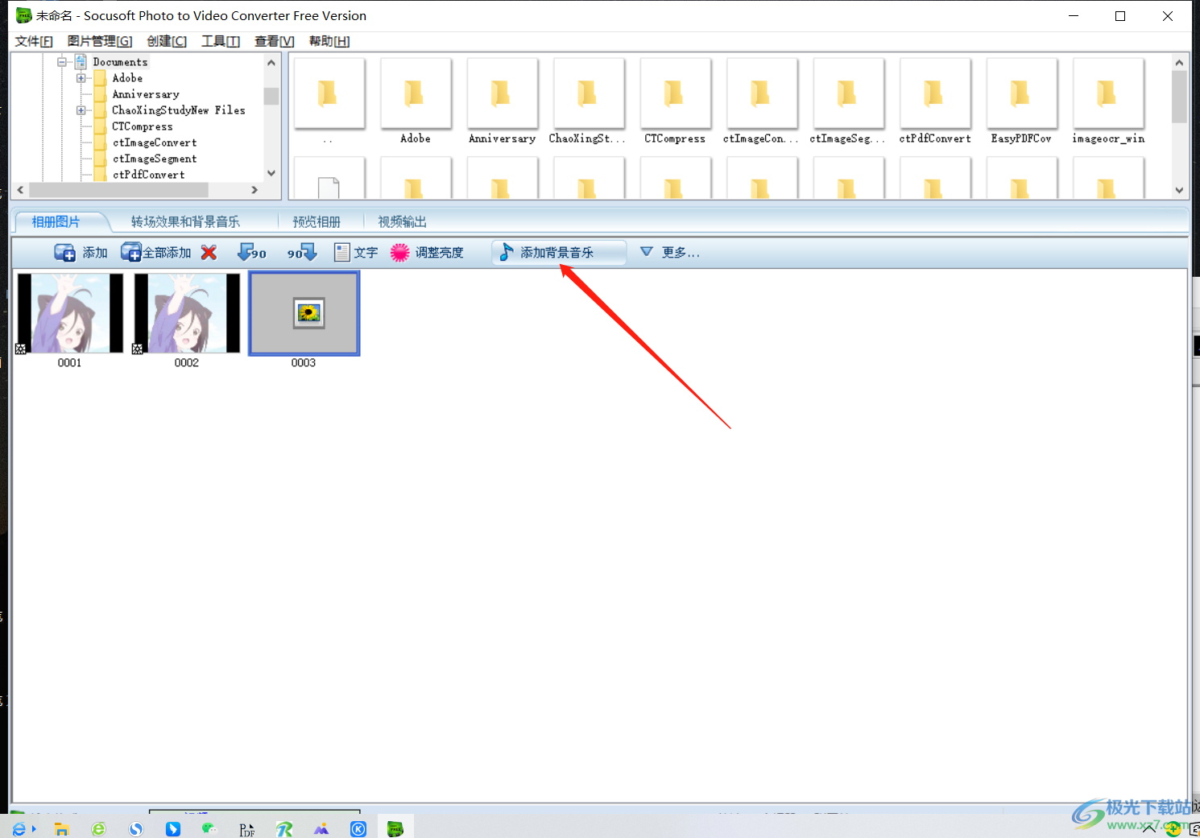Select Anniversary folder in tree
The image size is (1200, 838).
point(146,94)
